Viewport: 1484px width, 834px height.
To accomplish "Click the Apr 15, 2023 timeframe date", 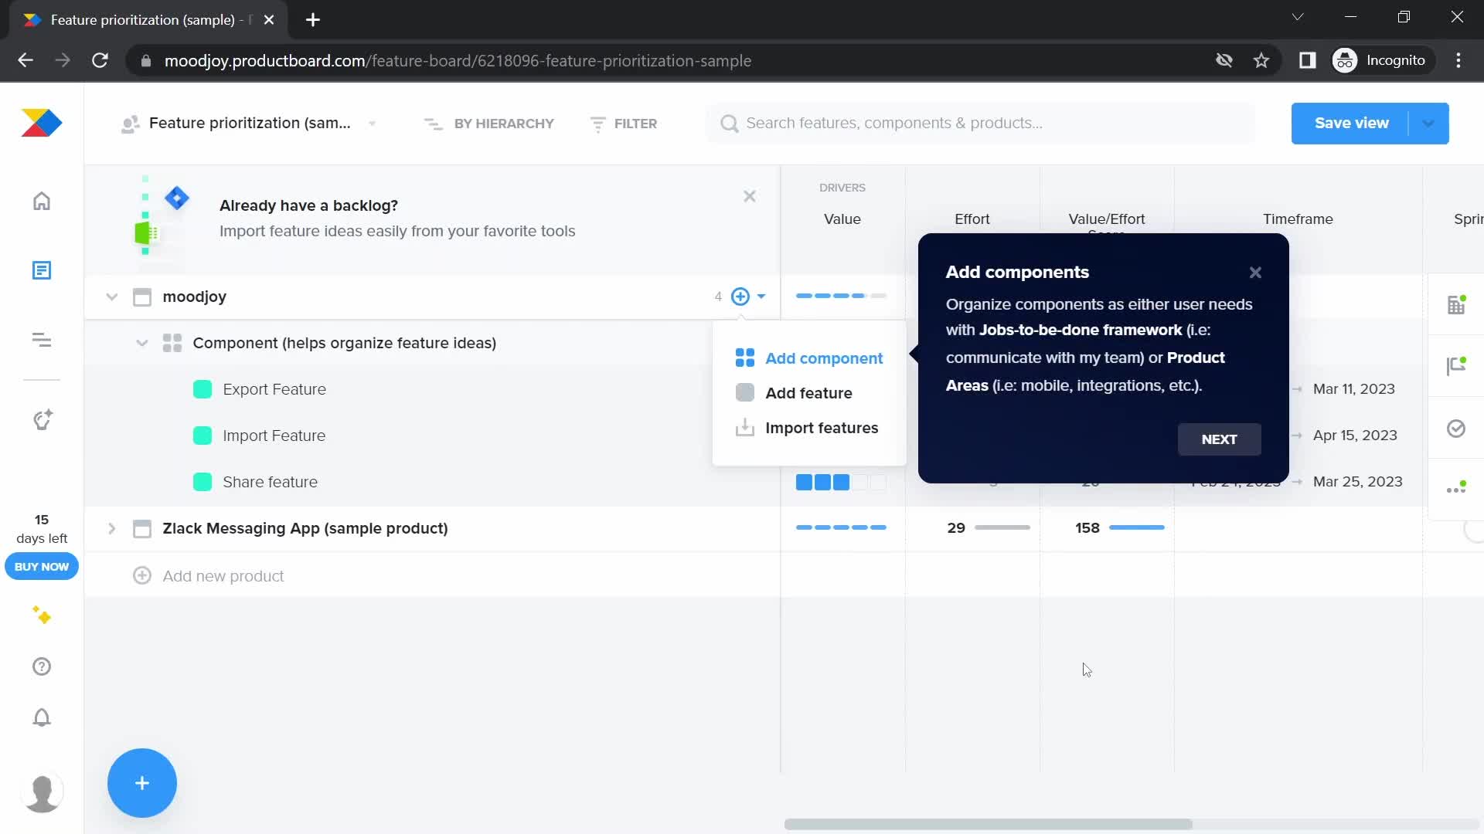I will click(x=1355, y=436).
